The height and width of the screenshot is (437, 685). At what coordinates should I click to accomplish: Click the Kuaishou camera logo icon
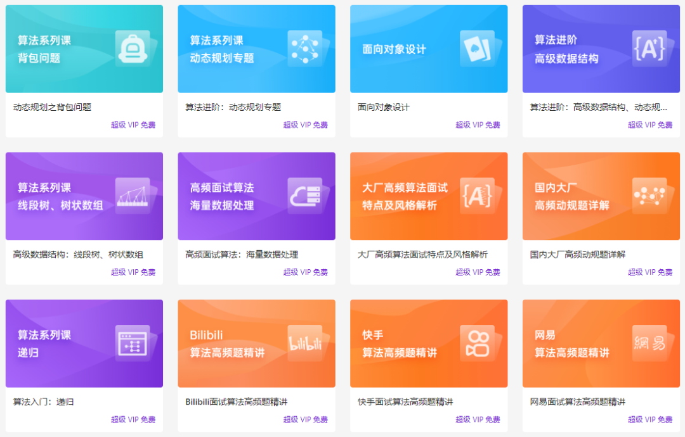point(478,343)
